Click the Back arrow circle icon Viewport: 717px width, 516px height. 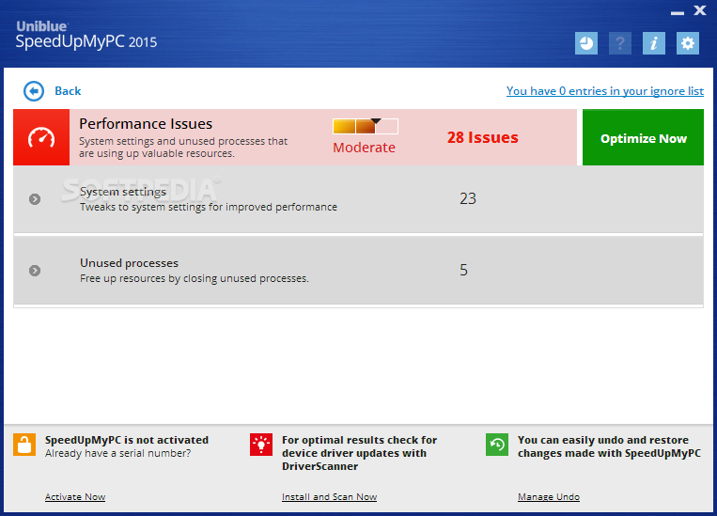point(34,91)
